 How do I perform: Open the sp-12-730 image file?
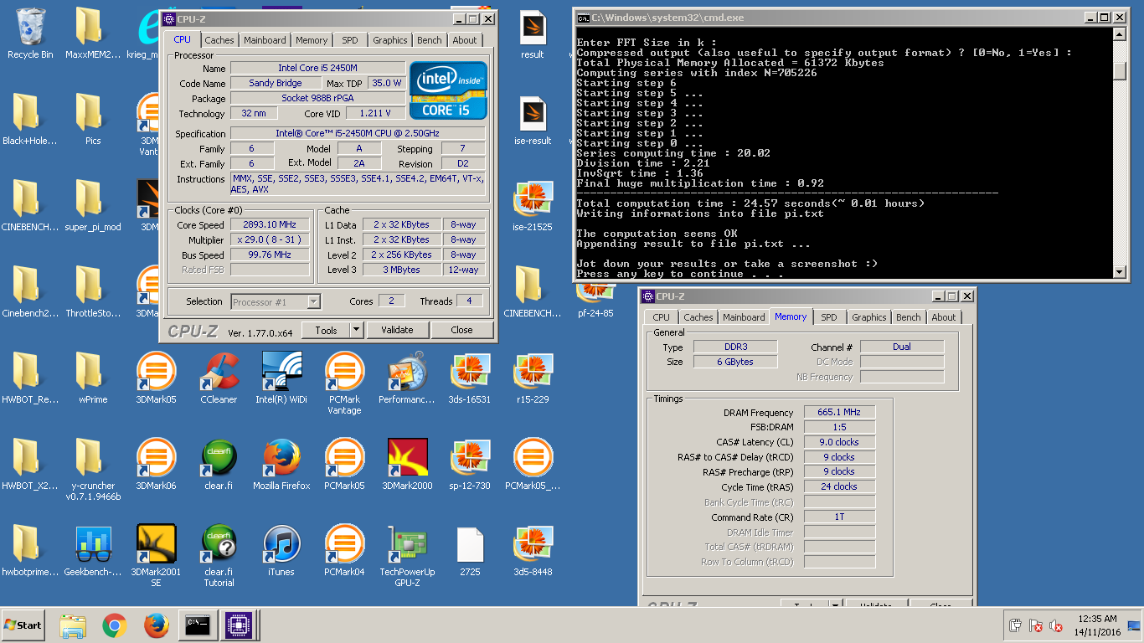[x=470, y=465]
